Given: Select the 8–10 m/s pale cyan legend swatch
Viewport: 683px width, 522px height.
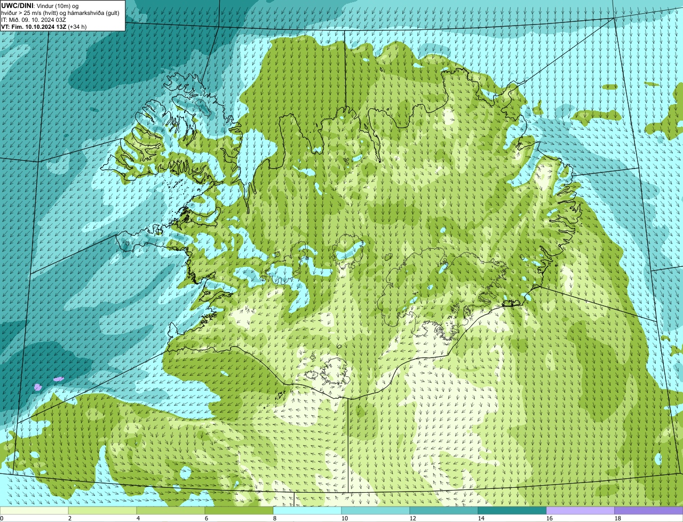Looking at the screenshot, I should [307, 511].
